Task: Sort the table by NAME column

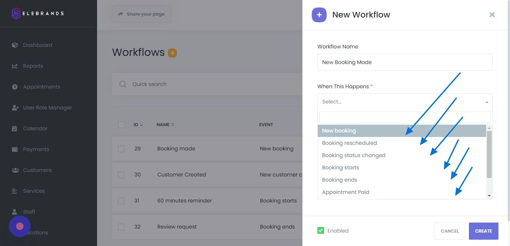Action: click(x=165, y=125)
